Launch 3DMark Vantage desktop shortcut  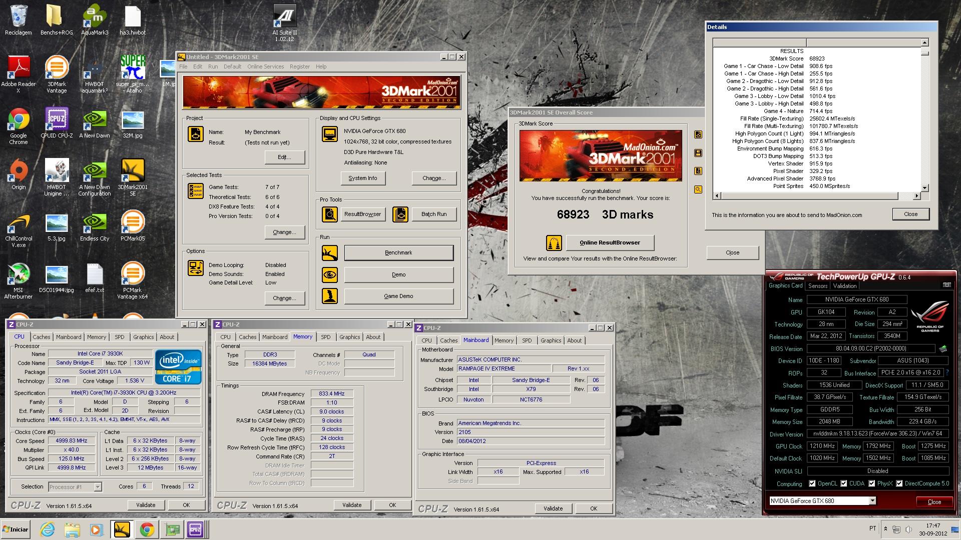coord(57,74)
